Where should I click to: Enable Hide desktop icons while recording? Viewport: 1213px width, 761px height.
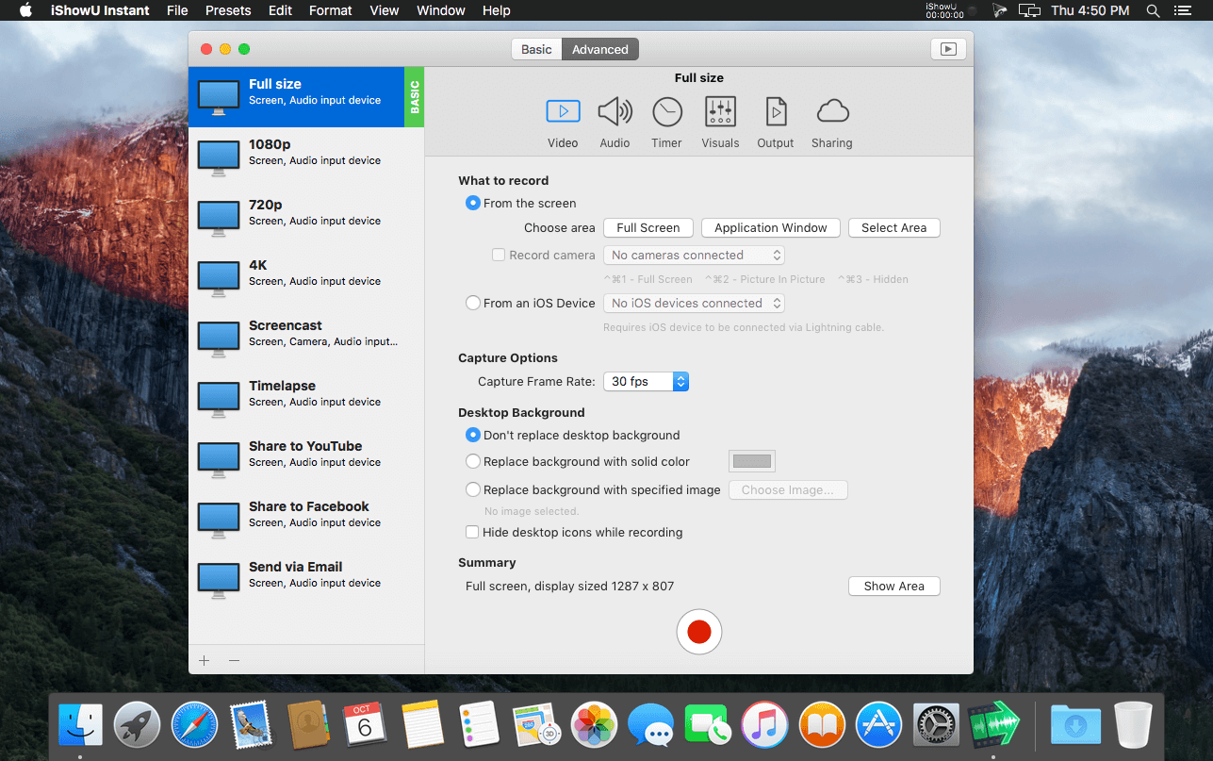click(x=473, y=533)
